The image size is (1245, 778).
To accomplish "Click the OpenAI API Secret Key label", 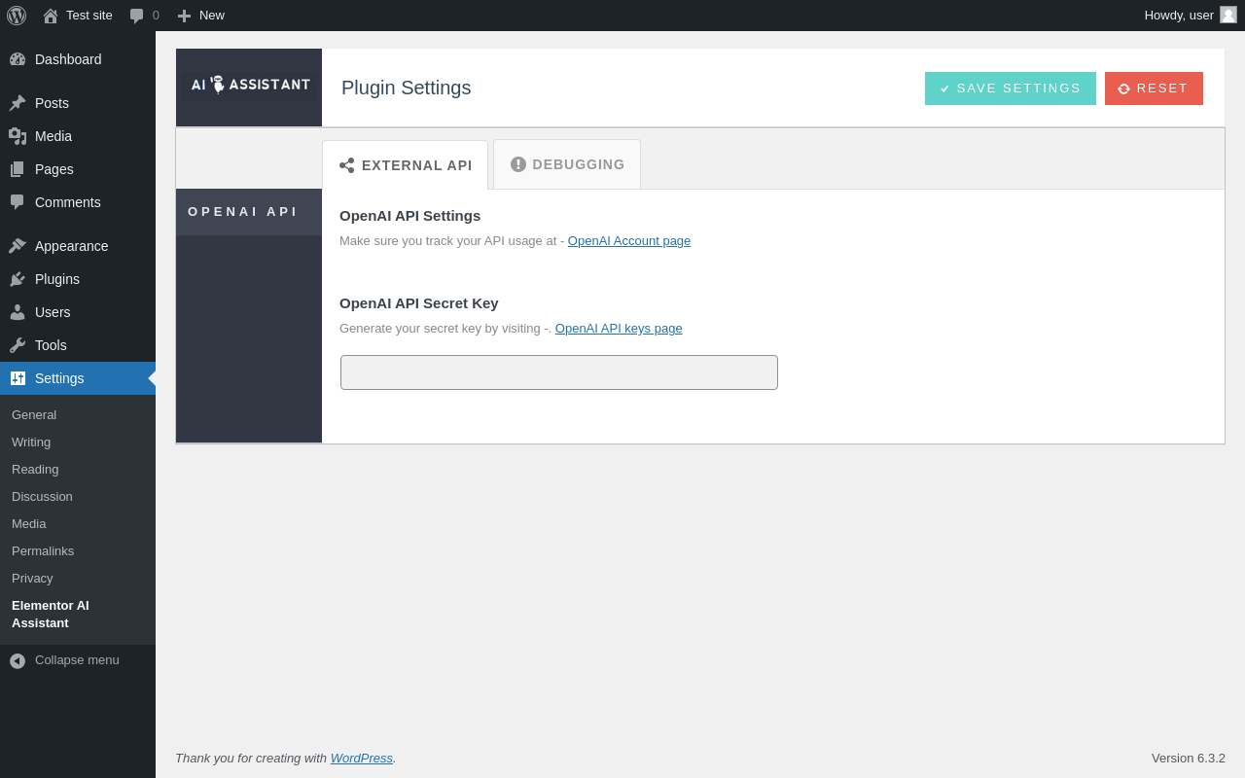I will tap(419, 303).
